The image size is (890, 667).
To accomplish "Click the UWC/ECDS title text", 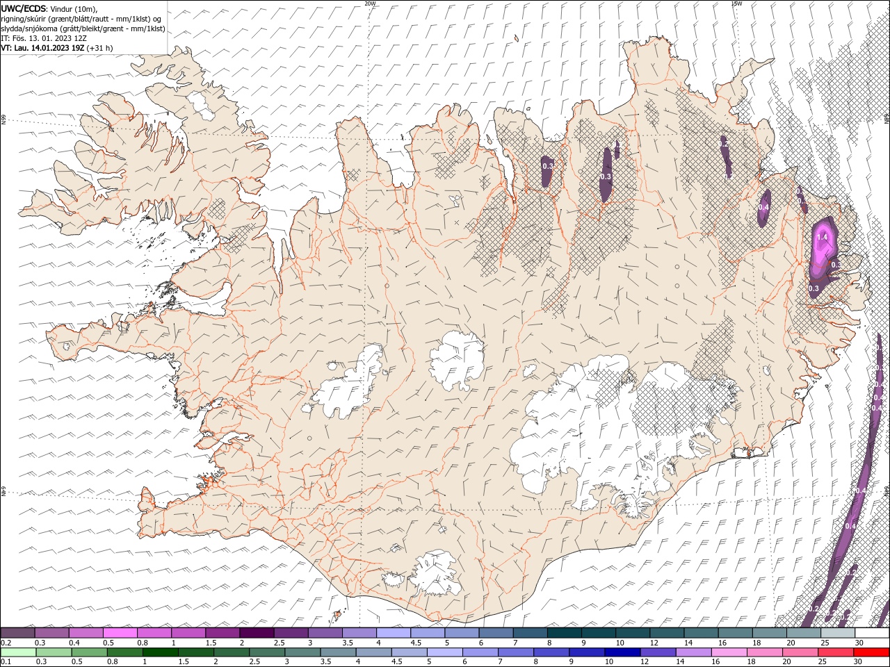I will click(x=24, y=8).
